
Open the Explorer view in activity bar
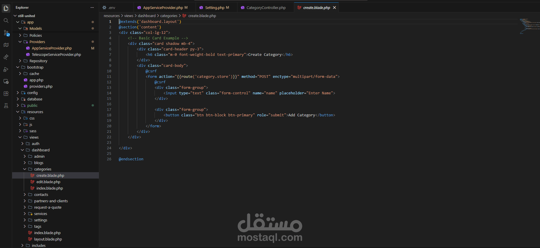point(6,8)
